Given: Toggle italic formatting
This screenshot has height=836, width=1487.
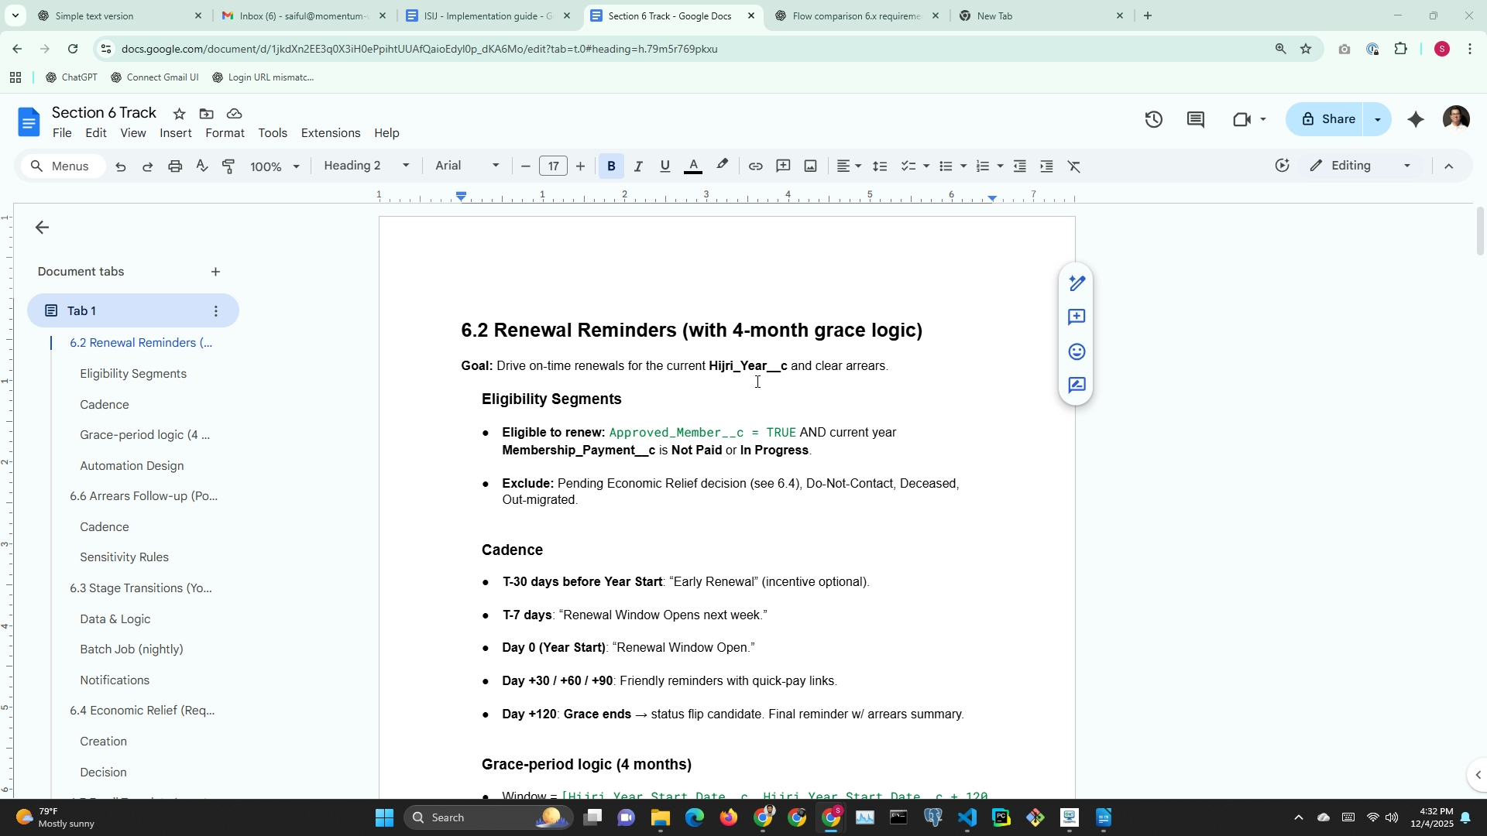Looking at the screenshot, I should (638, 166).
